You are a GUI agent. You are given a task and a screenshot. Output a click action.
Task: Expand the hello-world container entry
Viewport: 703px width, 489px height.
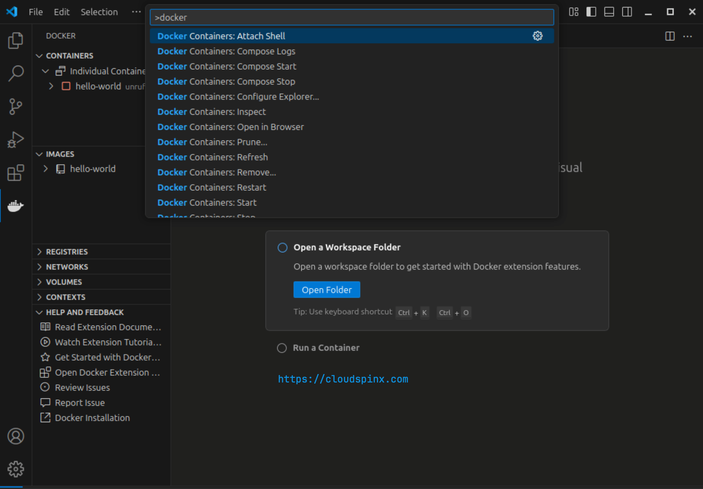tap(51, 86)
